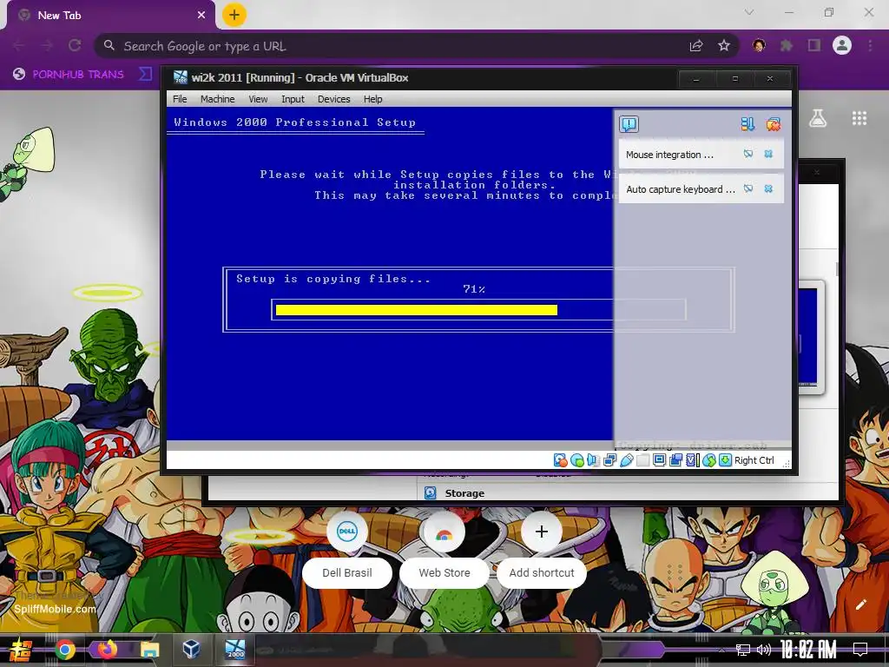Click the share this page icon in address bar

[696, 45]
